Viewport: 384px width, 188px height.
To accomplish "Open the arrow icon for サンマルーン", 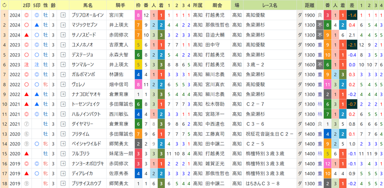I will coord(63,65).
